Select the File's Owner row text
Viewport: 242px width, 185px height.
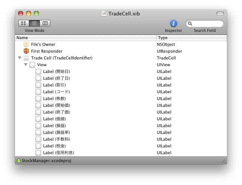[x=43, y=44]
